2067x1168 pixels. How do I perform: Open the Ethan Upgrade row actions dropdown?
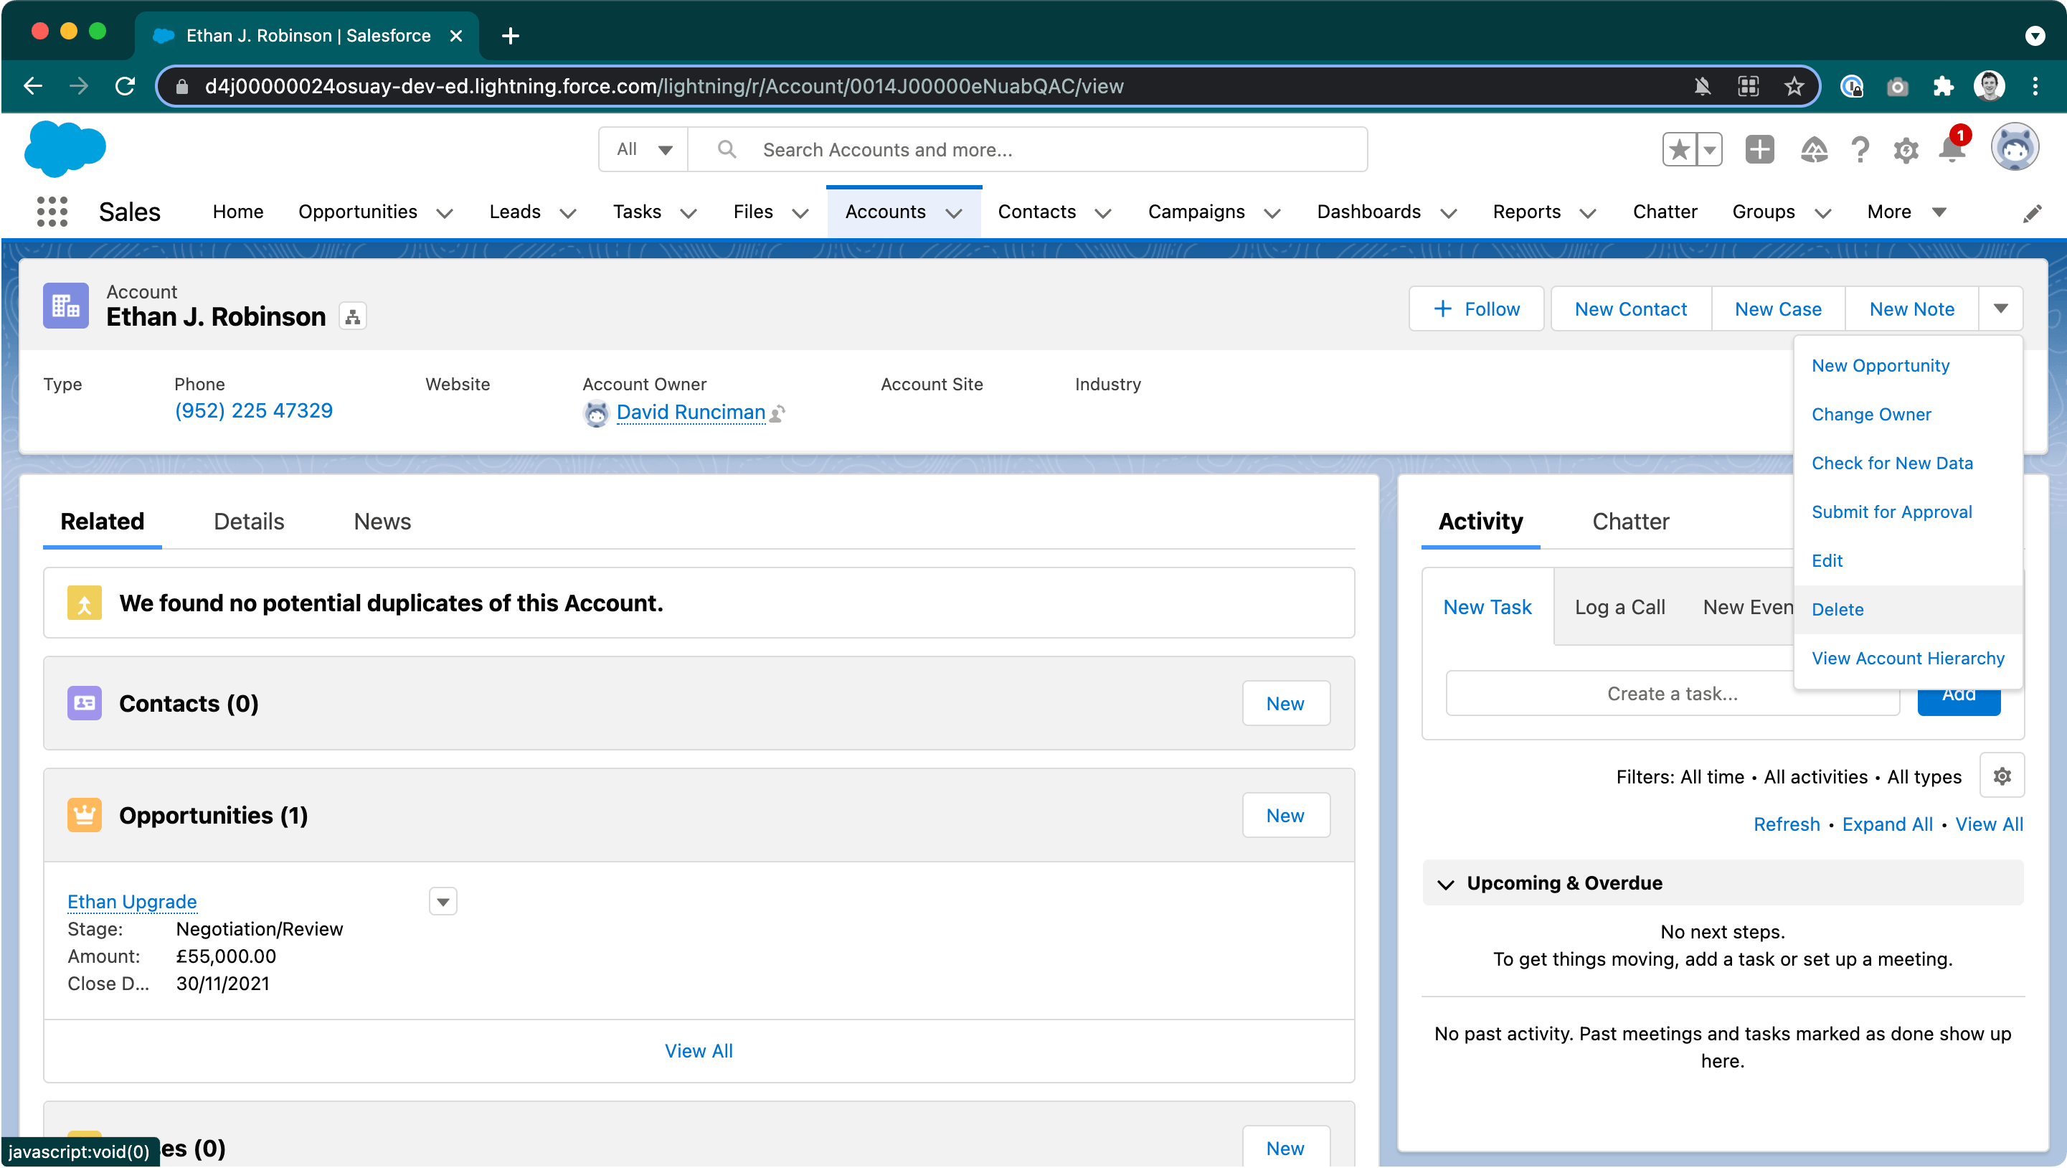coord(443,902)
